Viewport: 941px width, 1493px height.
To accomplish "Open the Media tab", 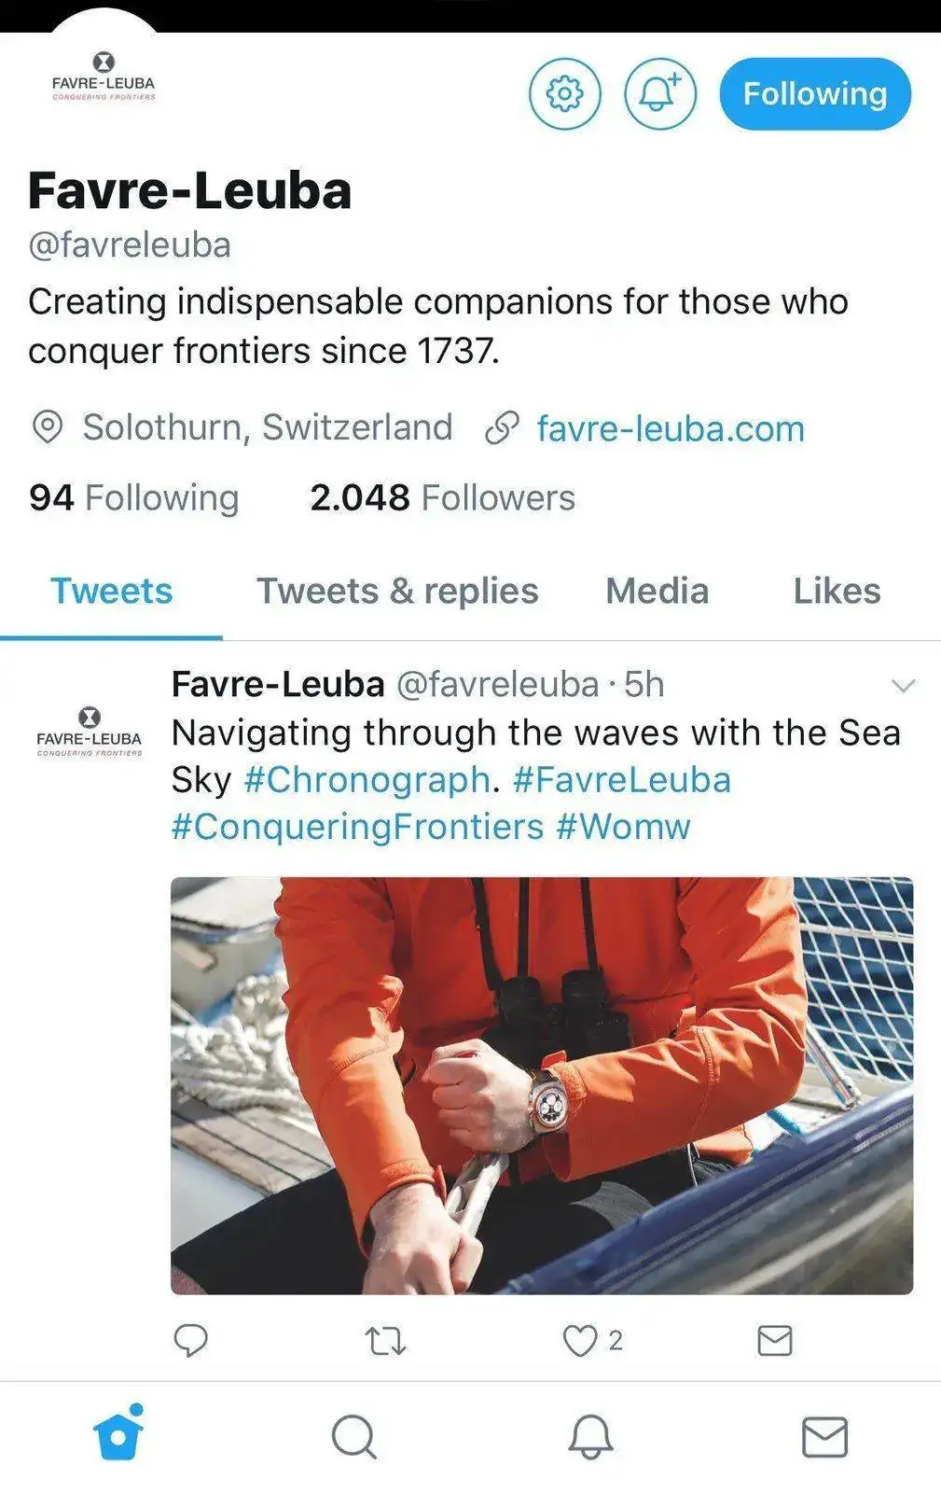I will [x=657, y=591].
